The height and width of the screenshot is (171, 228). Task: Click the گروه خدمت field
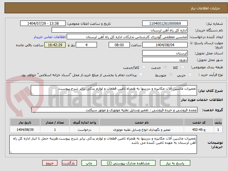coord(114,110)
